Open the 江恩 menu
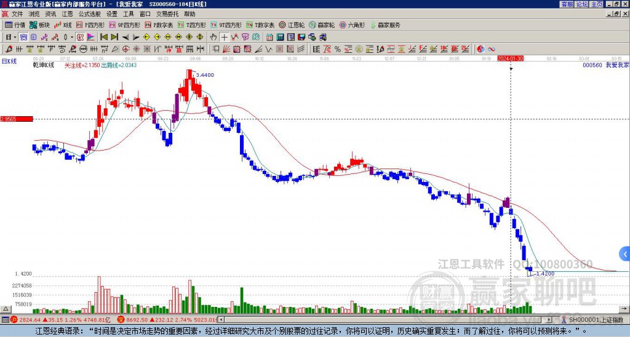The image size is (630, 337). [67, 14]
